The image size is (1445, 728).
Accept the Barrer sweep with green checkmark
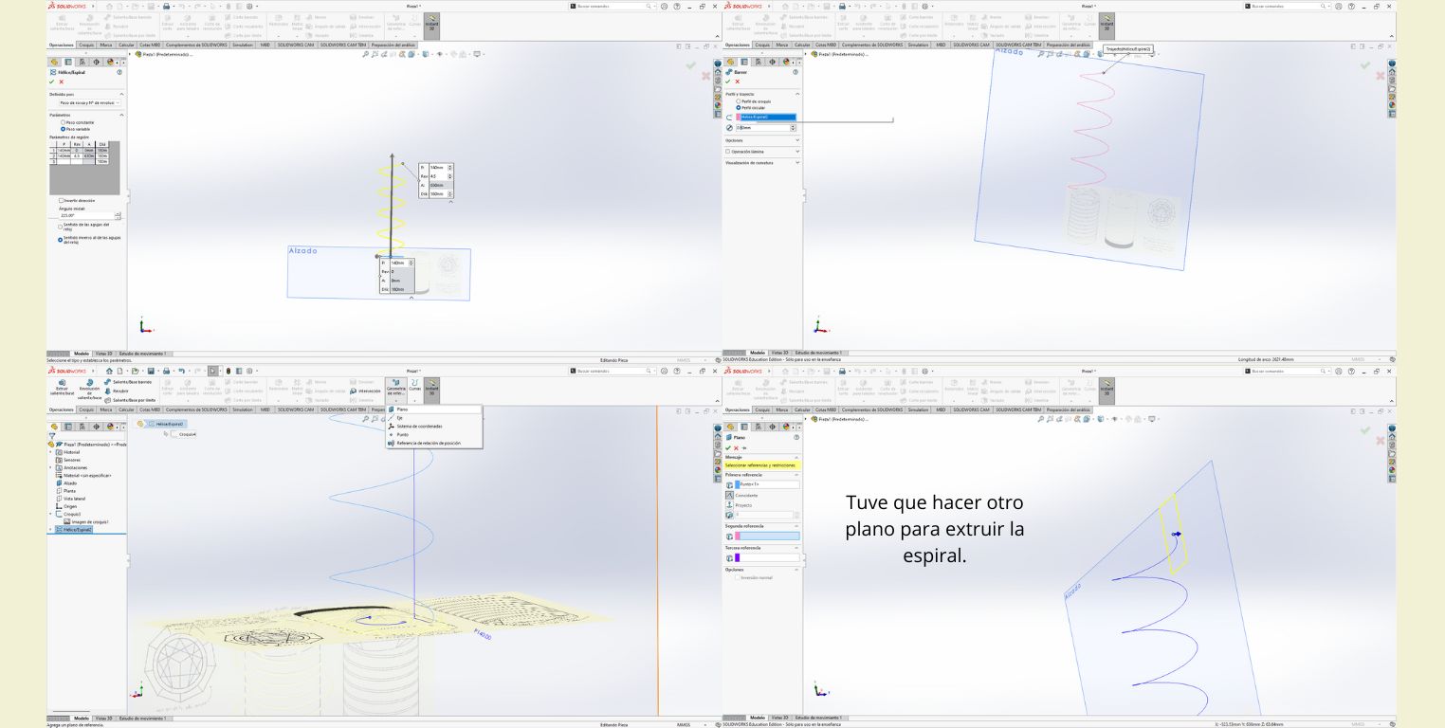tap(727, 82)
